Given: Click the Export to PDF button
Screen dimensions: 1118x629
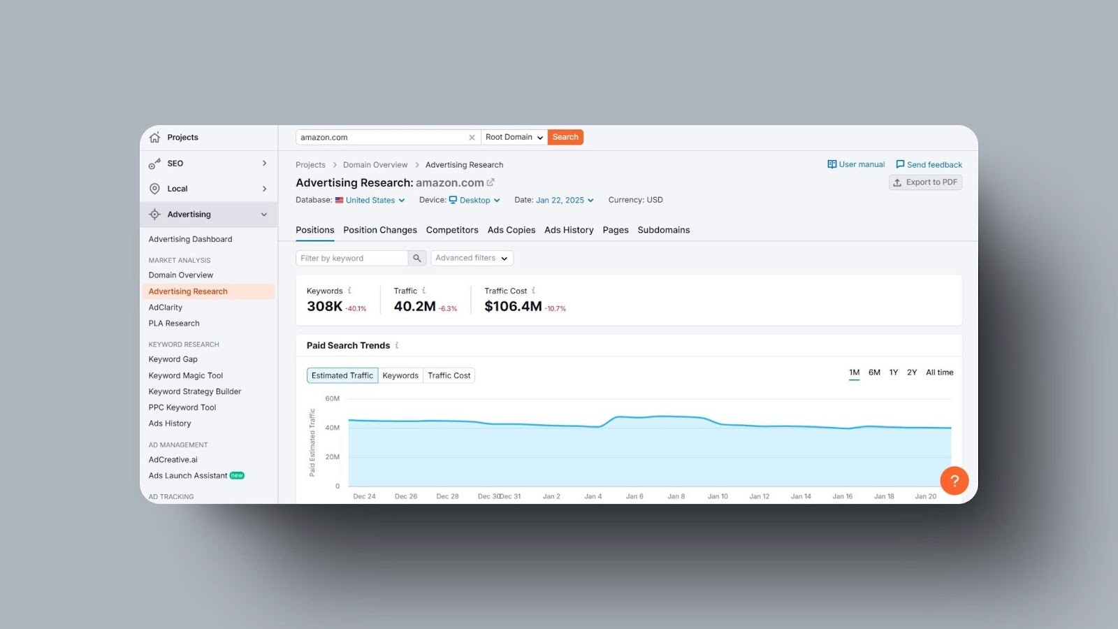Looking at the screenshot, I should pyautogui.click(x=925, y=182).
